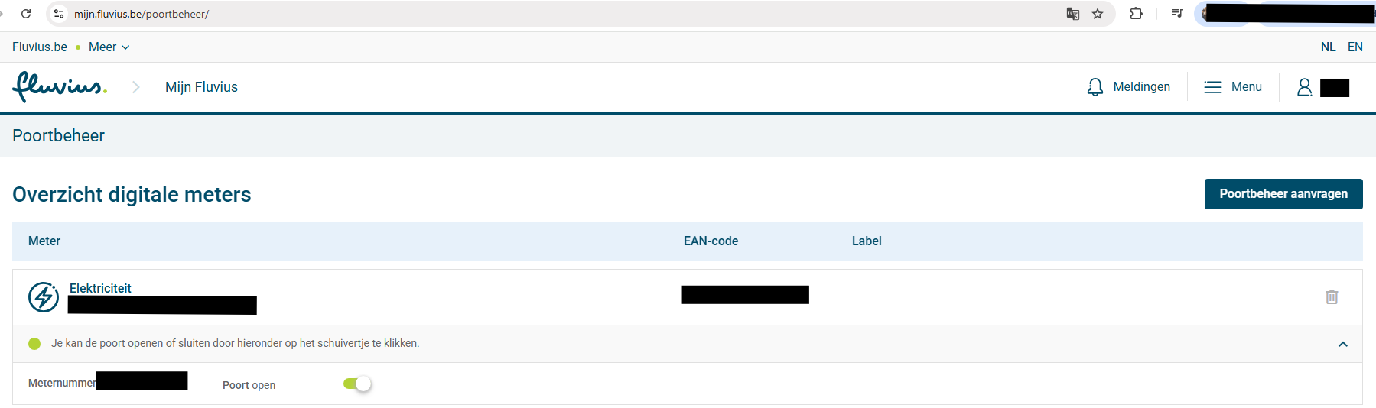Click the electricity meter lightning icon
The height and width of the screenshot is (408, 1376).
coord(44,297)
